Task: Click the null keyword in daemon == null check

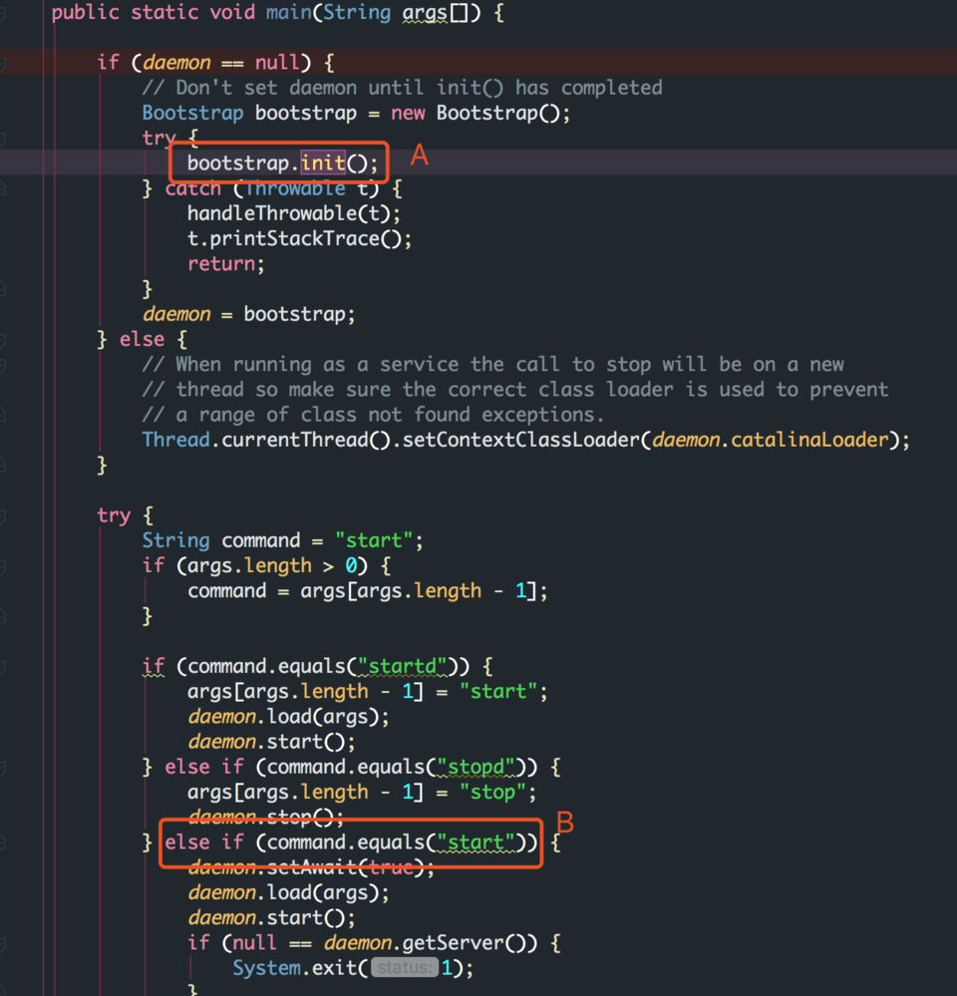Action: 277,62
